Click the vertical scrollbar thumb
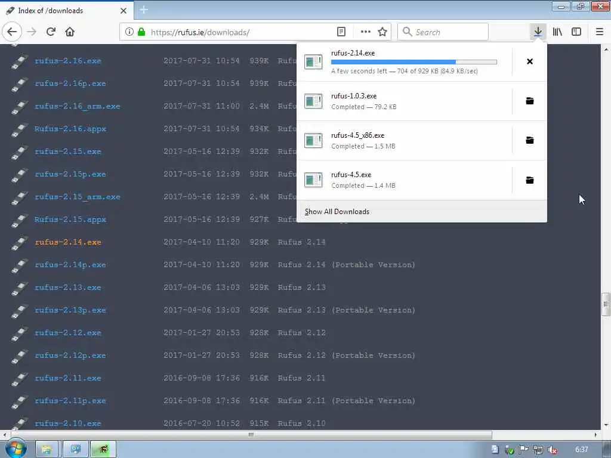 [x=606, y=304]
